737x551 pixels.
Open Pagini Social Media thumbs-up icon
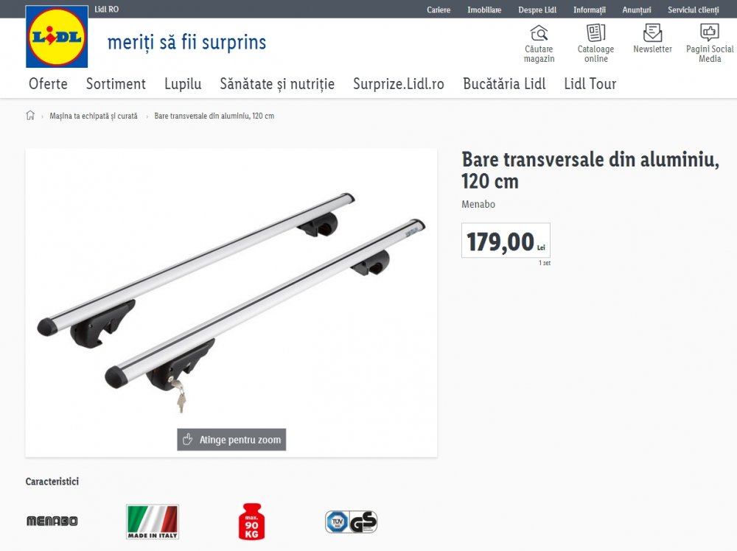(x=709, y=32)
